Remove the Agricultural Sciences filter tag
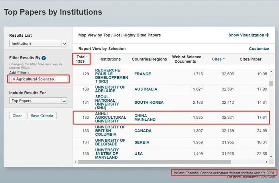The image size is (279, 183). (x=14, y=79)
